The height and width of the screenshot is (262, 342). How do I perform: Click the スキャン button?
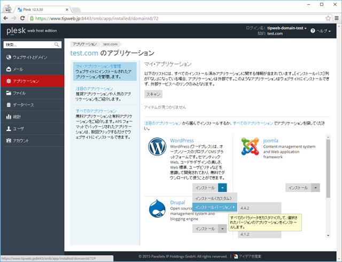pos(153,94)
